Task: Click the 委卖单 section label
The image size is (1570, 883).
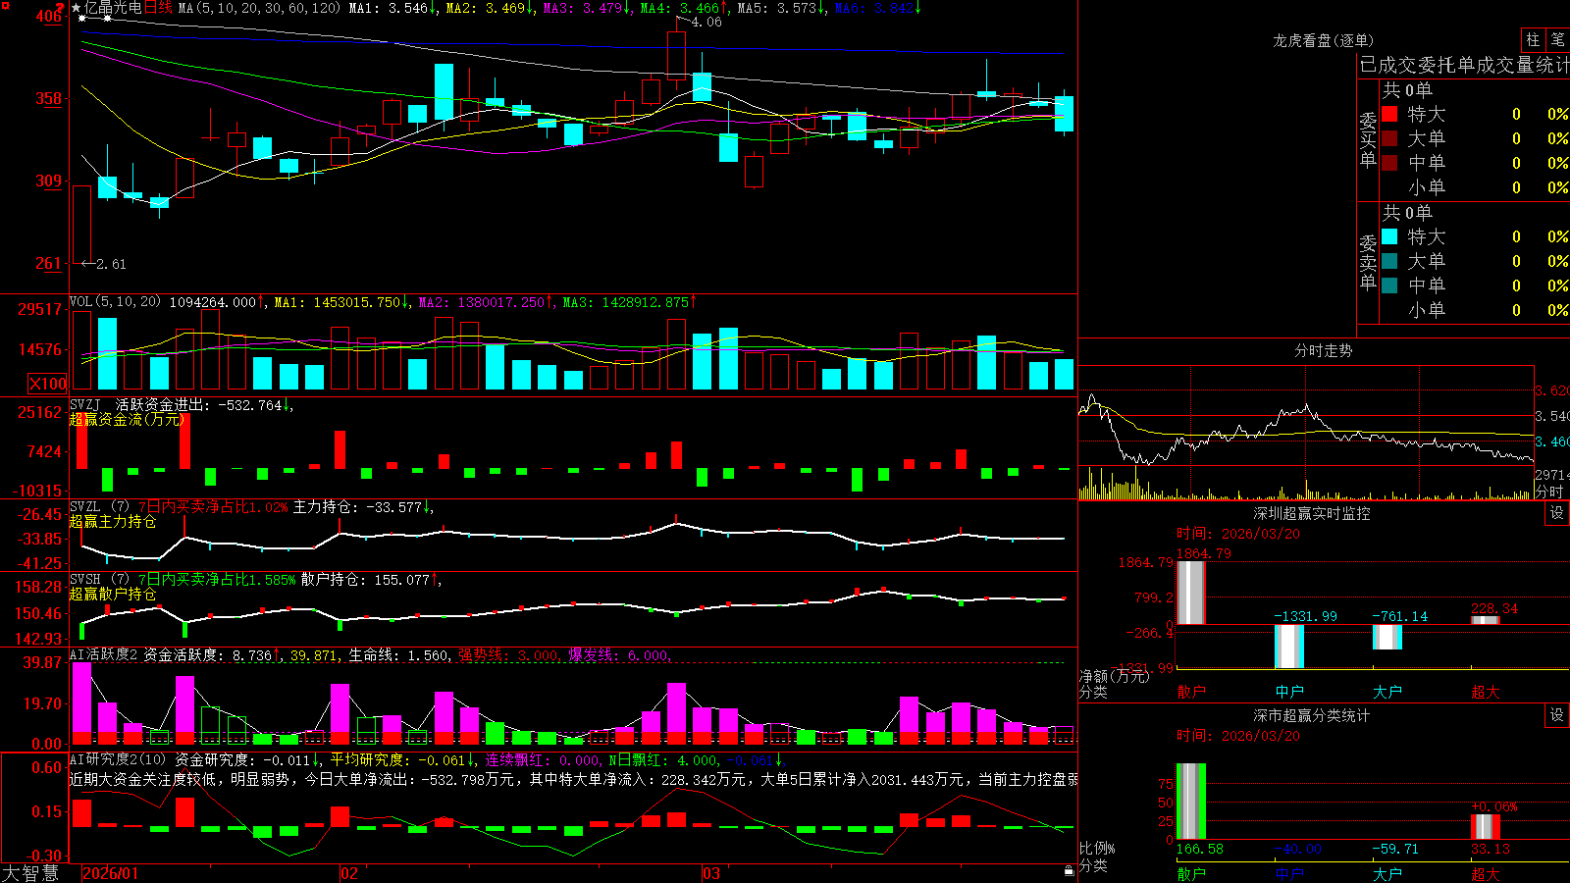Action: coord(1368,263)
